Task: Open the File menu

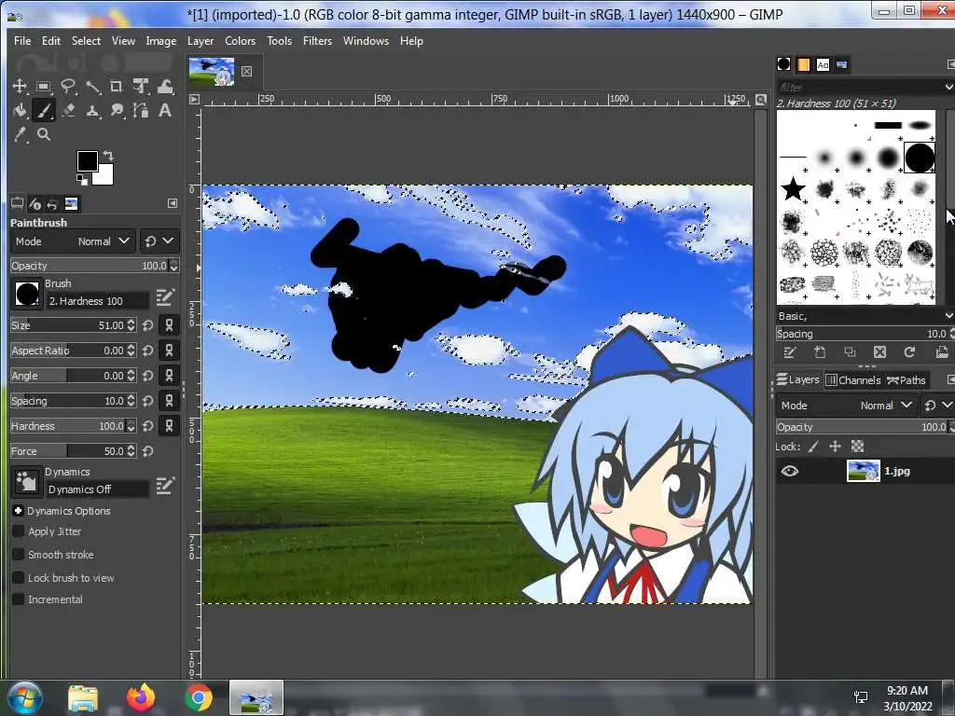Action: click(x=22, y=41)
